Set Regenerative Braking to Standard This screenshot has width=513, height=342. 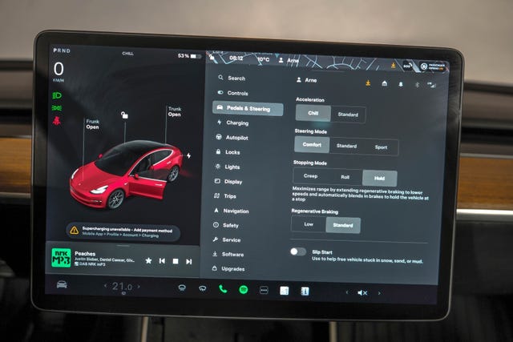click(343, 225)
